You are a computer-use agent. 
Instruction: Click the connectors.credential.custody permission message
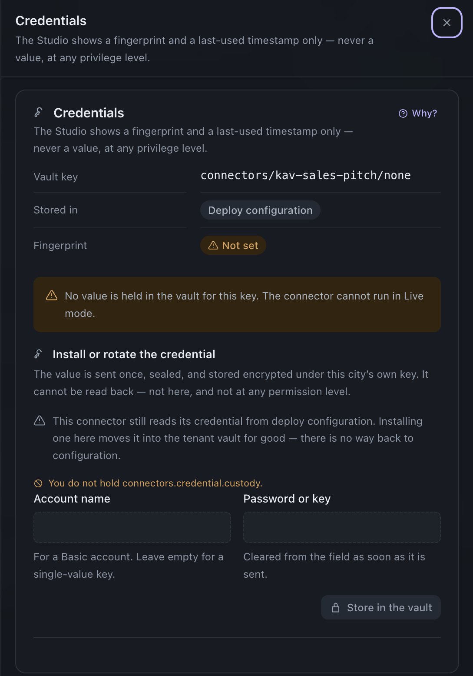[155, 483]
